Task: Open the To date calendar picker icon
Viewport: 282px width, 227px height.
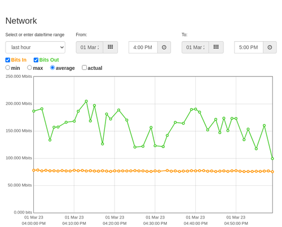Action: coord(216,47)
